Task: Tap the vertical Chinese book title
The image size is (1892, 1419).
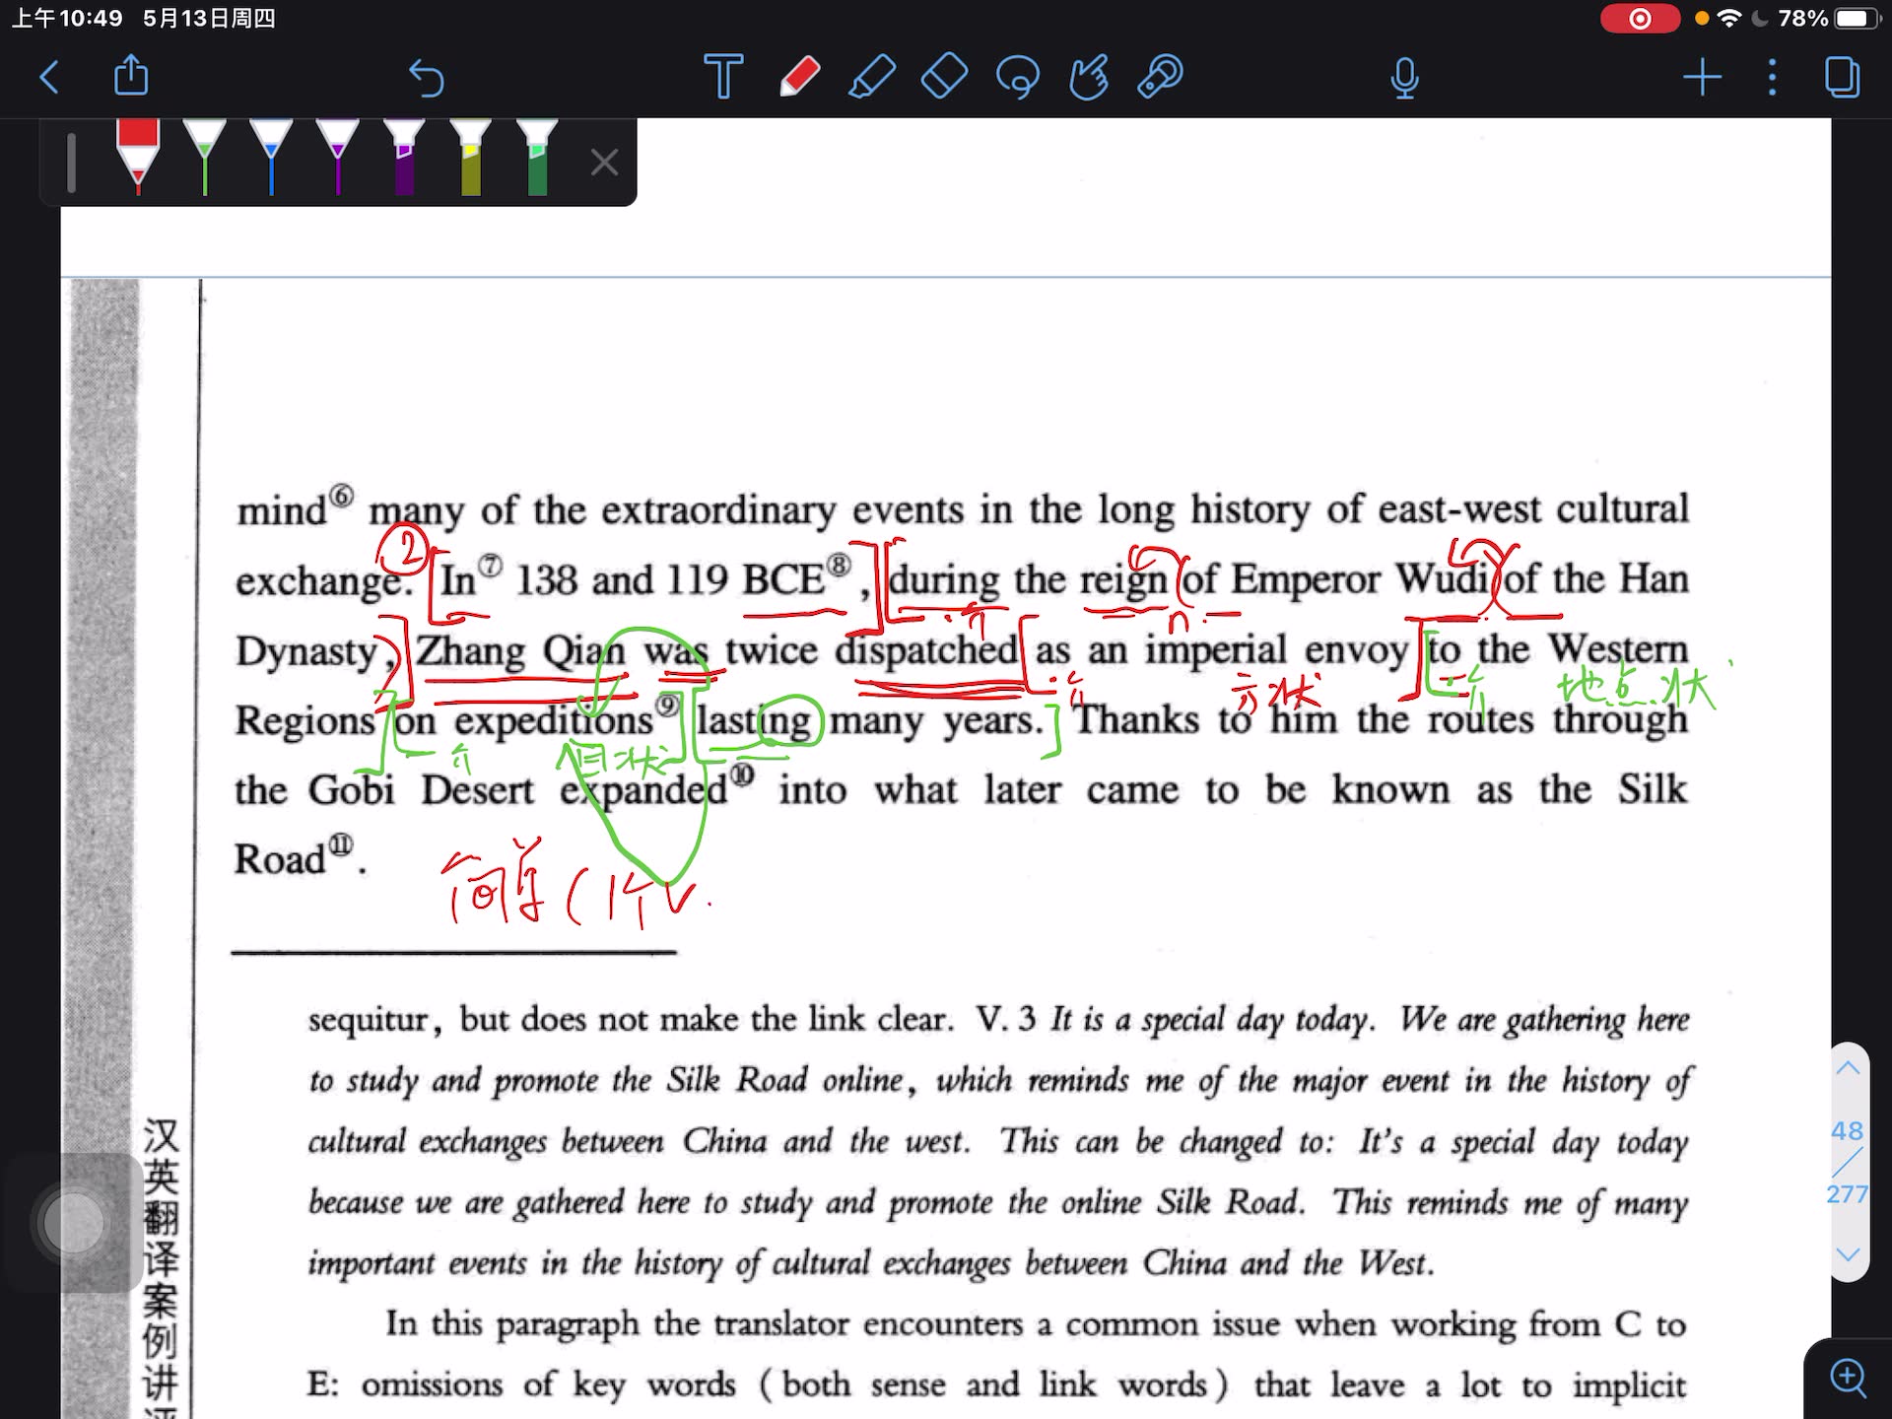Action: (160, 1267)
